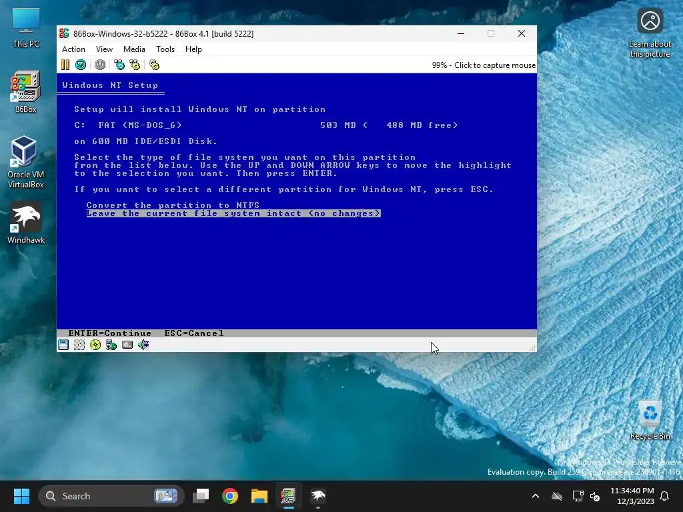
Task: Pause the 86Box emulation
Action: [x=65, y=65]
